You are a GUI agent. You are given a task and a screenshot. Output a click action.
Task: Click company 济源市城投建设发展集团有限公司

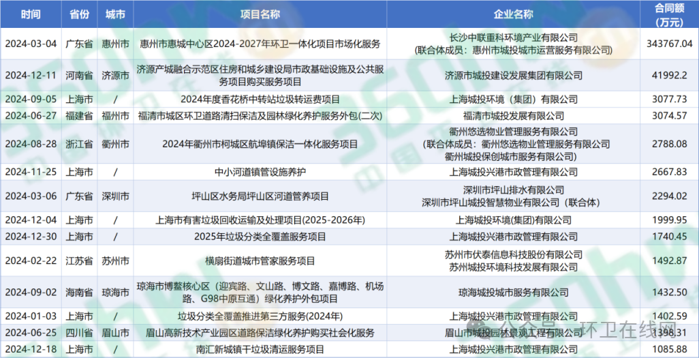pos(514,76)
